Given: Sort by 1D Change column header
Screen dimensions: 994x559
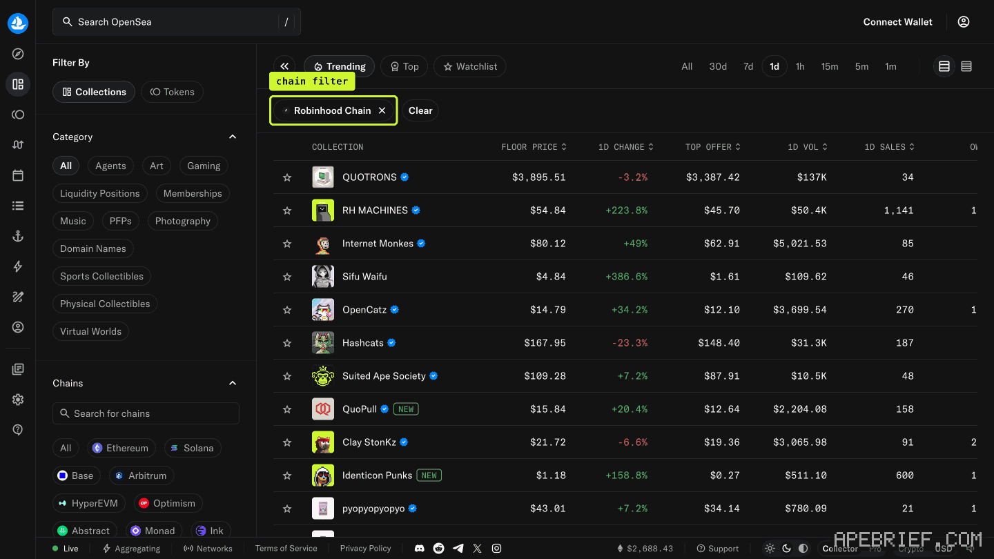Looking at the screenshot, I should pos(625,147).
